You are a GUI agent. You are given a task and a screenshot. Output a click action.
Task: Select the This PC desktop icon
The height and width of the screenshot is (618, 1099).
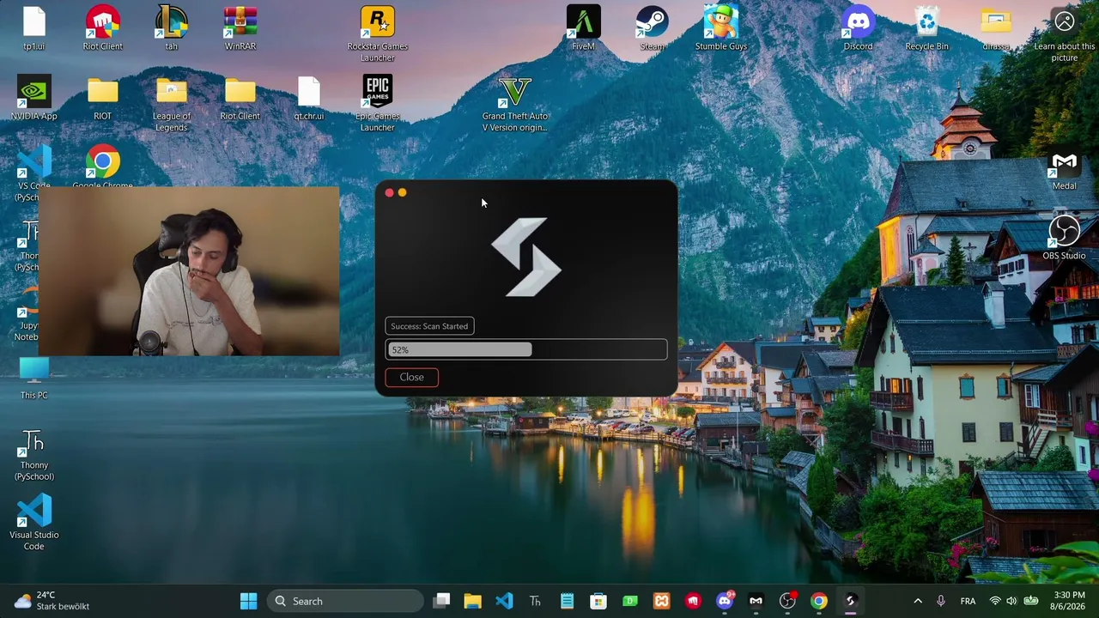pyautogui.click(x=34, y=379)
